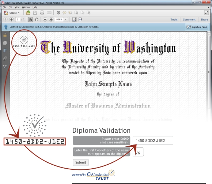Click the first two letters name field
212x184 pixels.
pyautogui.click(x=138, y=152)
